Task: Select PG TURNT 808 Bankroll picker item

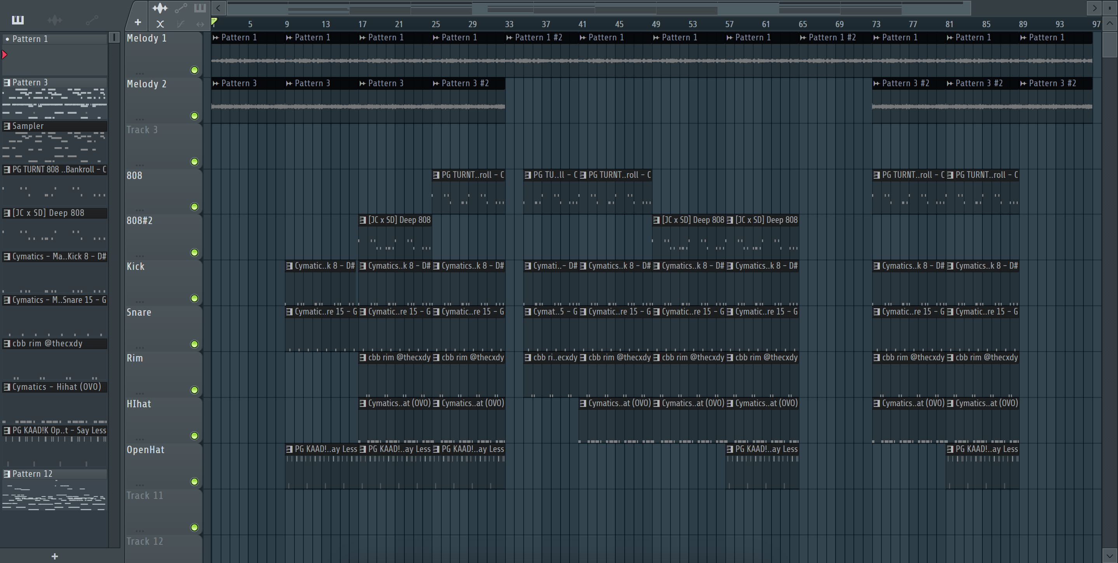Action: coord(55,170)
